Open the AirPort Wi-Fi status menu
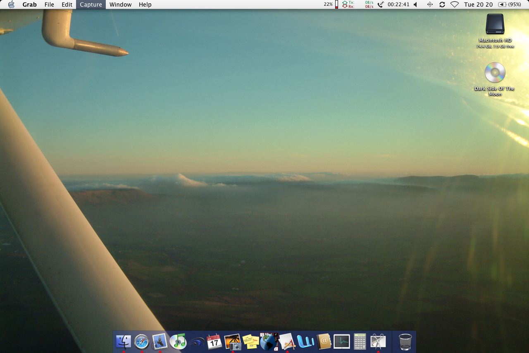 coord(455,5)
